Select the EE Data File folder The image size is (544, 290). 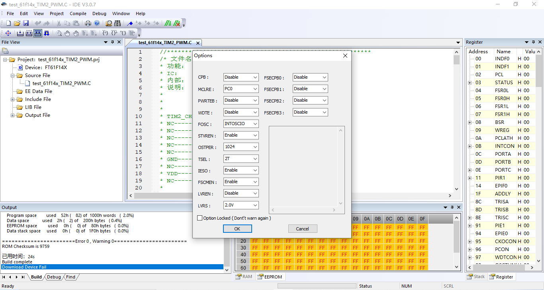pos(38,91)
